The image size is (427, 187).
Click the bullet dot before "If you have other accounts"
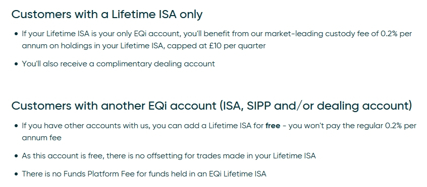[16, 126]
